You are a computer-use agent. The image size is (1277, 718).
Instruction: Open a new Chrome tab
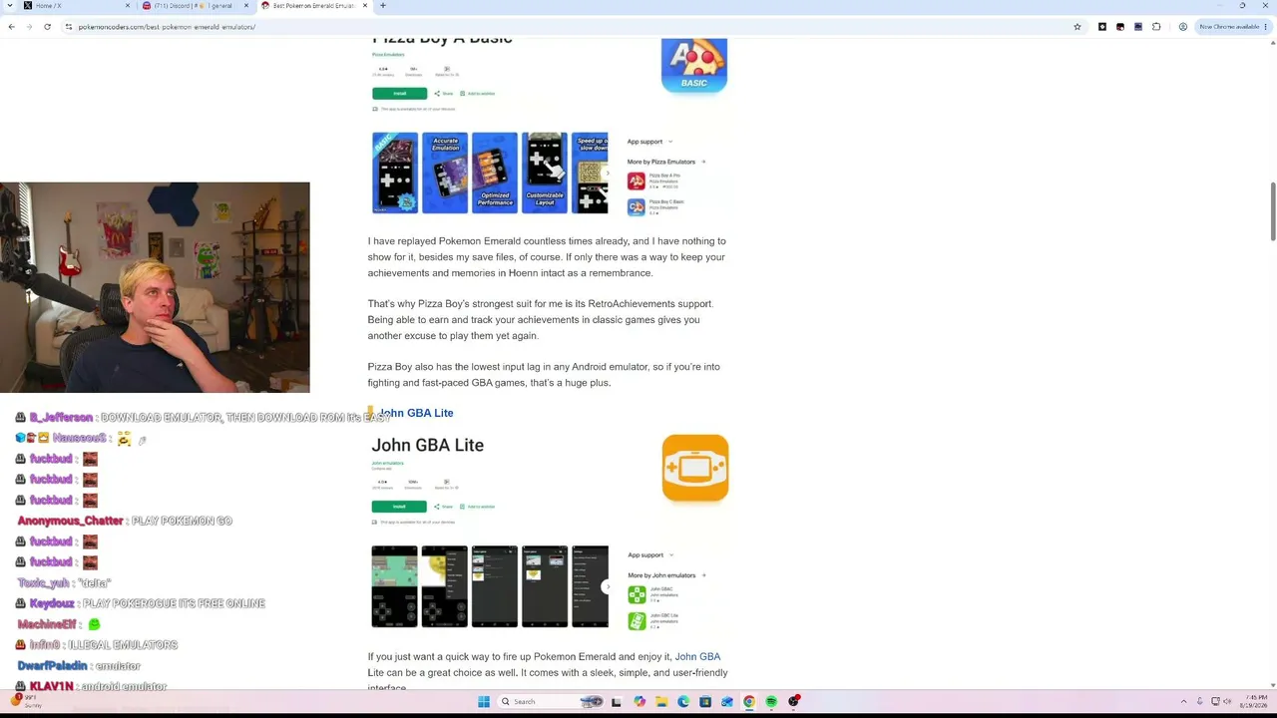pyautogui.click(x=383, y=6)
